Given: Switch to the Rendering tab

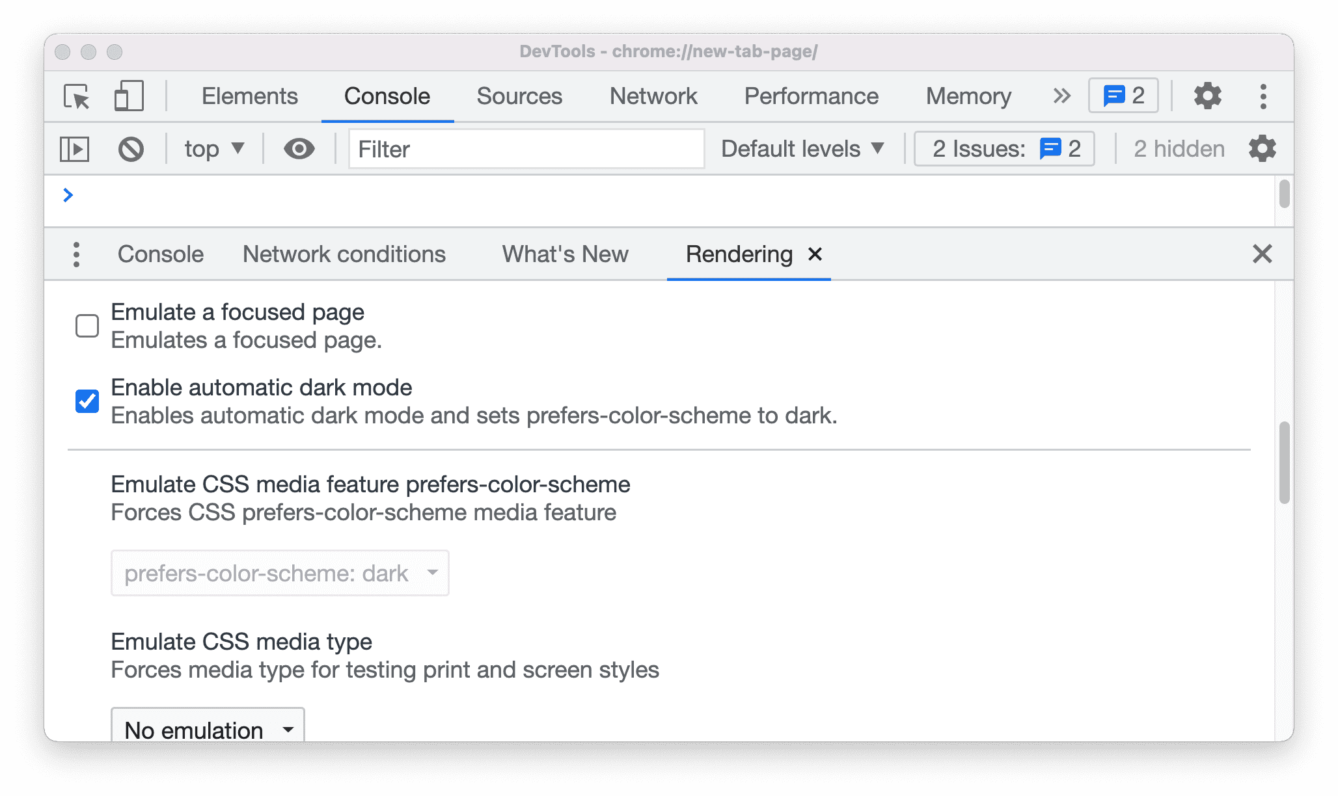Looking at the screenshot, I should [x=739, y=254].
